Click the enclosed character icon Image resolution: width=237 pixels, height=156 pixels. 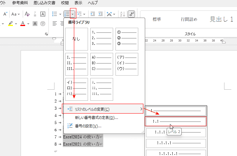click(x=43, y=24)
